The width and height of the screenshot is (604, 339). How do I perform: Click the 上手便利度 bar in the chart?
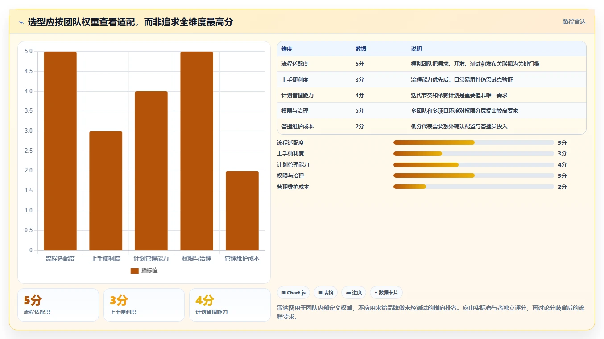point(106,191)
